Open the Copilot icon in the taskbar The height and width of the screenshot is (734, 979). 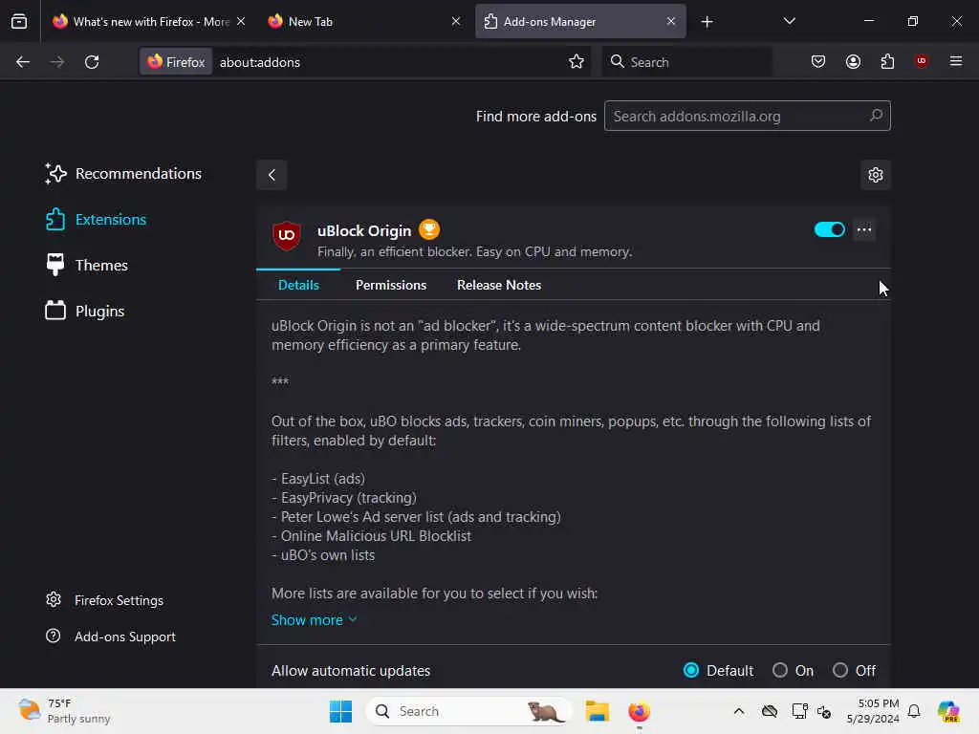point(948,711)
